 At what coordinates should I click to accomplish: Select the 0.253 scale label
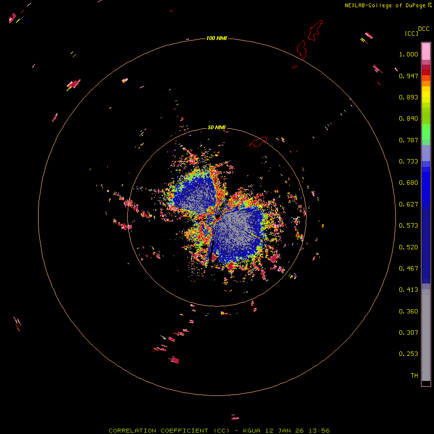tap(408, 354)
